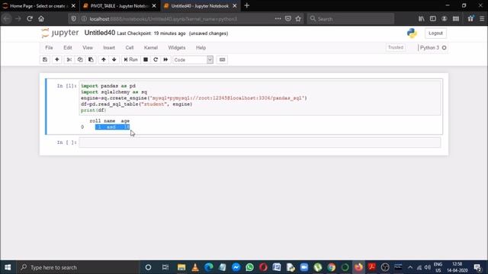
Task: Bookmark this page with the star icon
Action: [298, 18]
